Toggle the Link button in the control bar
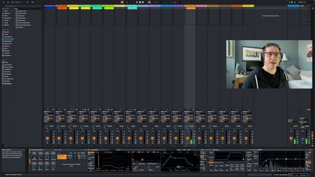 (x=3, y=2)
